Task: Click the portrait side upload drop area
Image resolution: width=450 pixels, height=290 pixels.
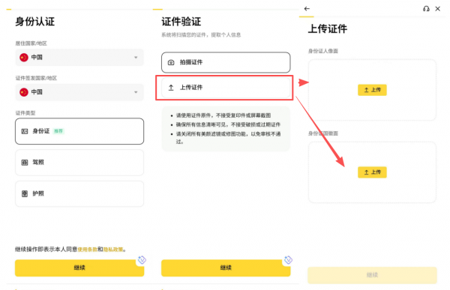Action: [x=372, y=90]
